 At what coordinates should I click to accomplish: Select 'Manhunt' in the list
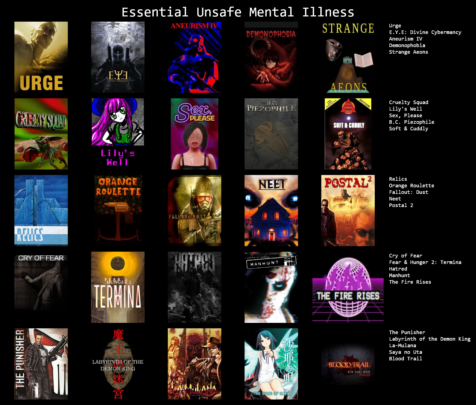(x=399, y=275)
